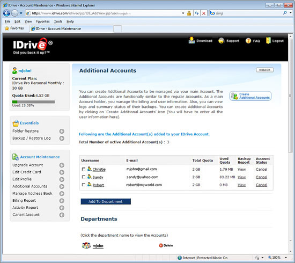The image size is (295, 263).
Task: Open the Robert account link
Action: (x=98, y=185)
